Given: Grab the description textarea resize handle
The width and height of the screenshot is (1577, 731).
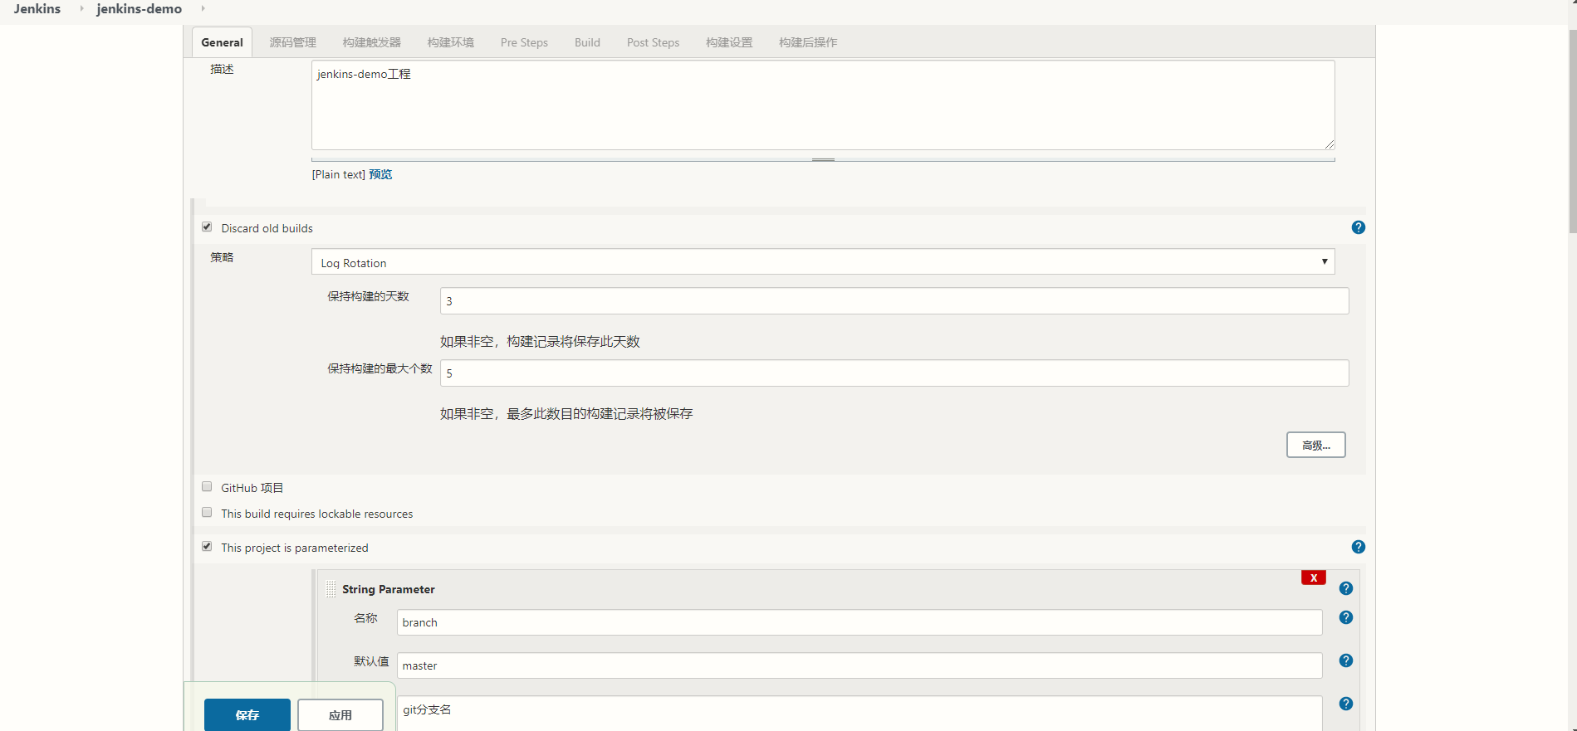Looking at the screenshot, I should click(1329, 144).
